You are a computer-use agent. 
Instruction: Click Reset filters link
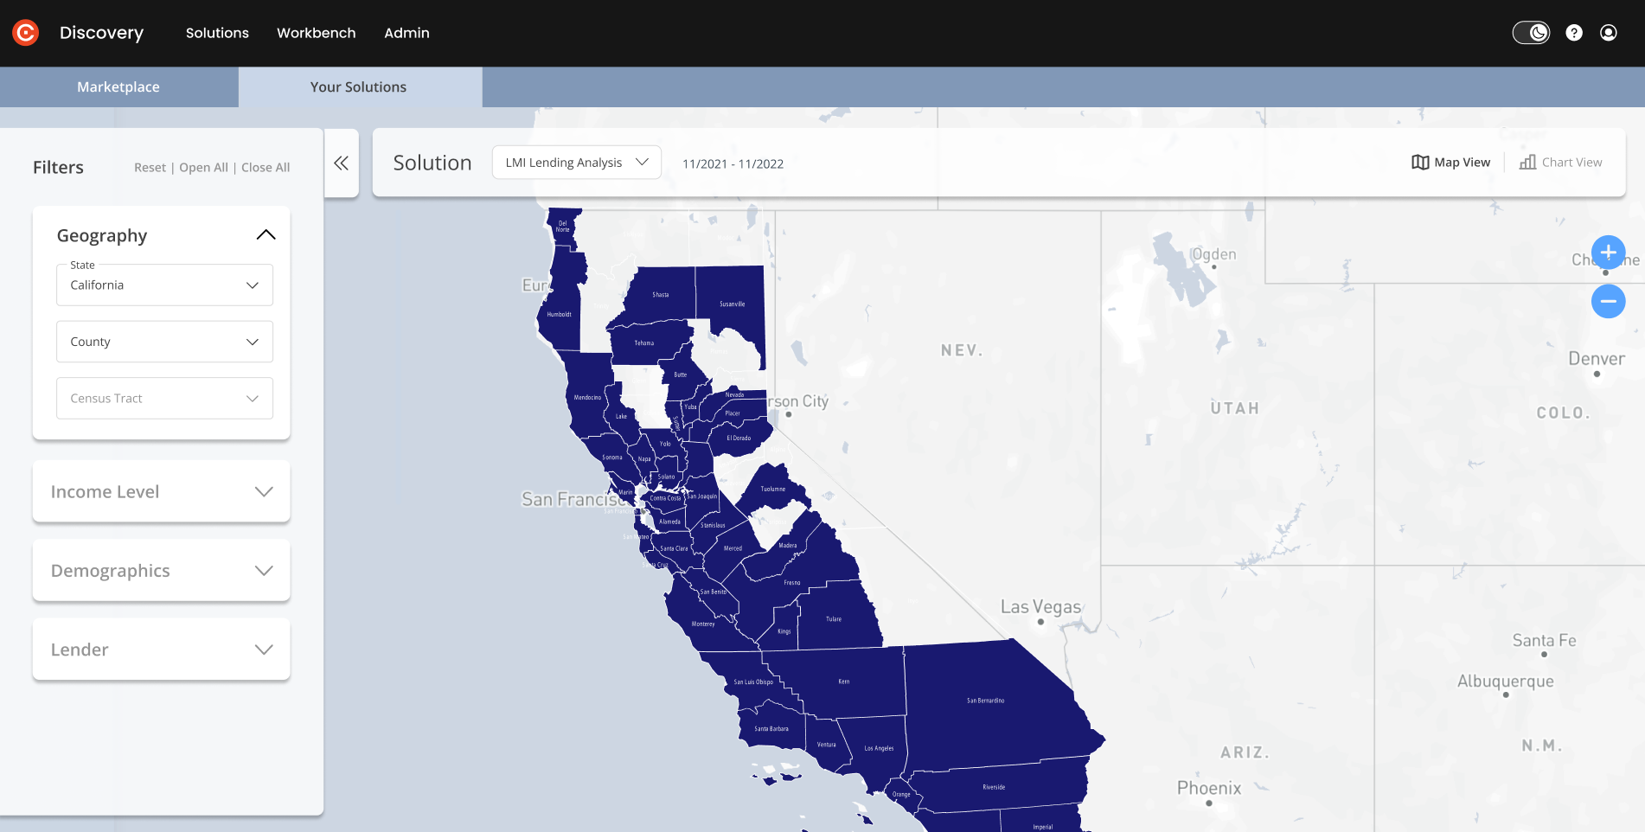pyautogui.click(x=150, y=168)
